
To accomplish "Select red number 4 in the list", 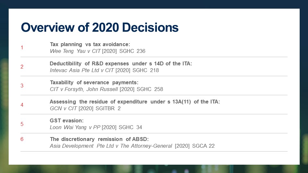I will 22,105.
